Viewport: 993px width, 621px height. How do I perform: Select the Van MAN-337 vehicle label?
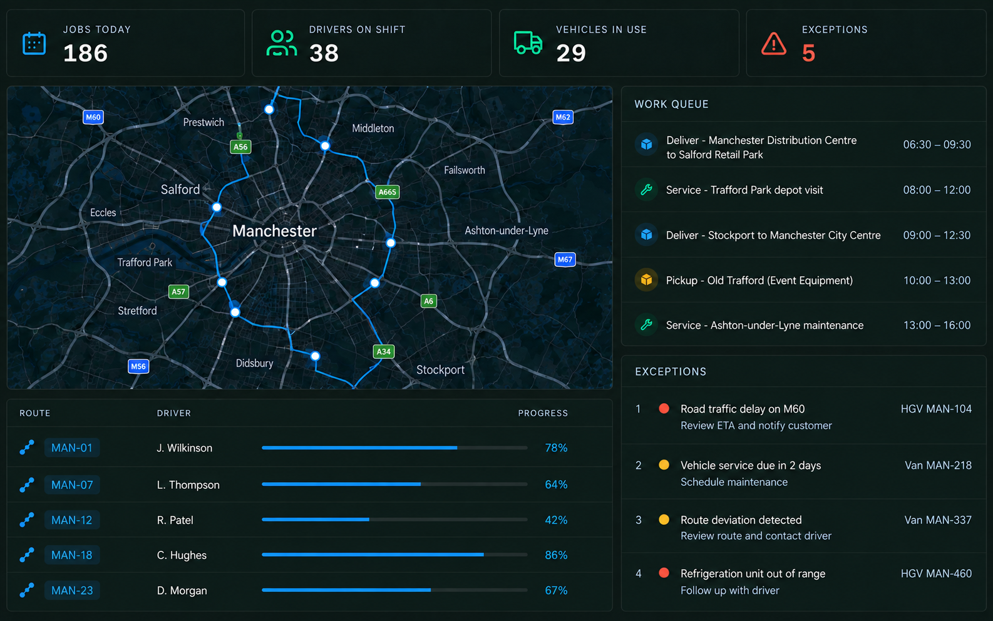click(938, 520)
